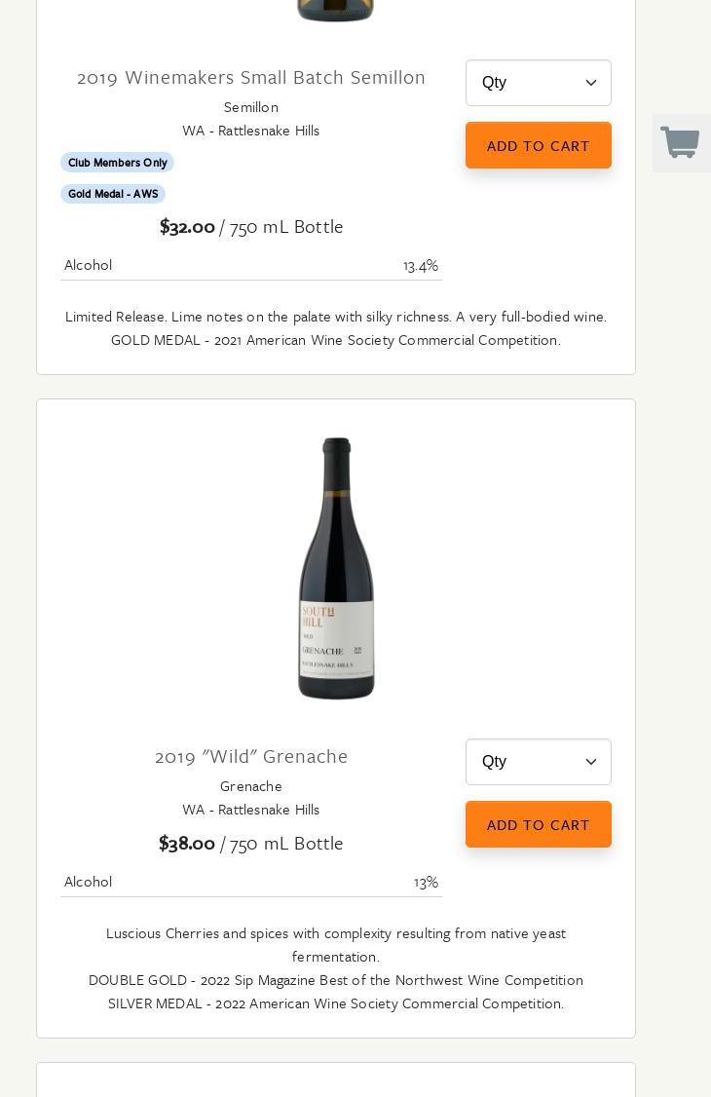This screenshot has height=1097, width=711.
Task: Expand Qty dropdown for "Wild" Grenache
Action: 538,762
